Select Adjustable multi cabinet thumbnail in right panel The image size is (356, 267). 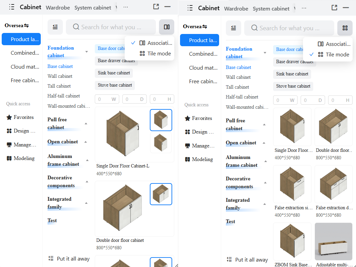(334, 241)
